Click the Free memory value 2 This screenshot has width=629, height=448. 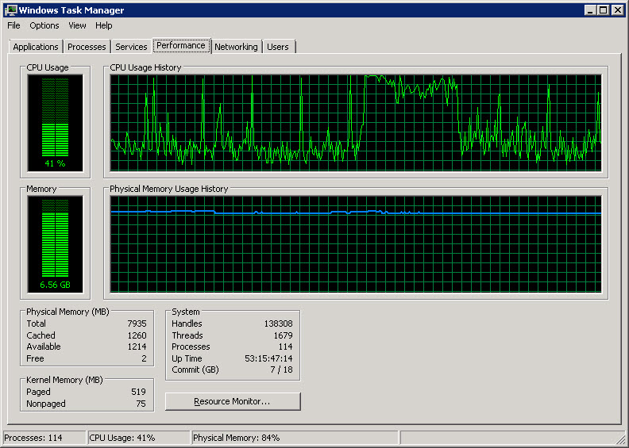144,358
